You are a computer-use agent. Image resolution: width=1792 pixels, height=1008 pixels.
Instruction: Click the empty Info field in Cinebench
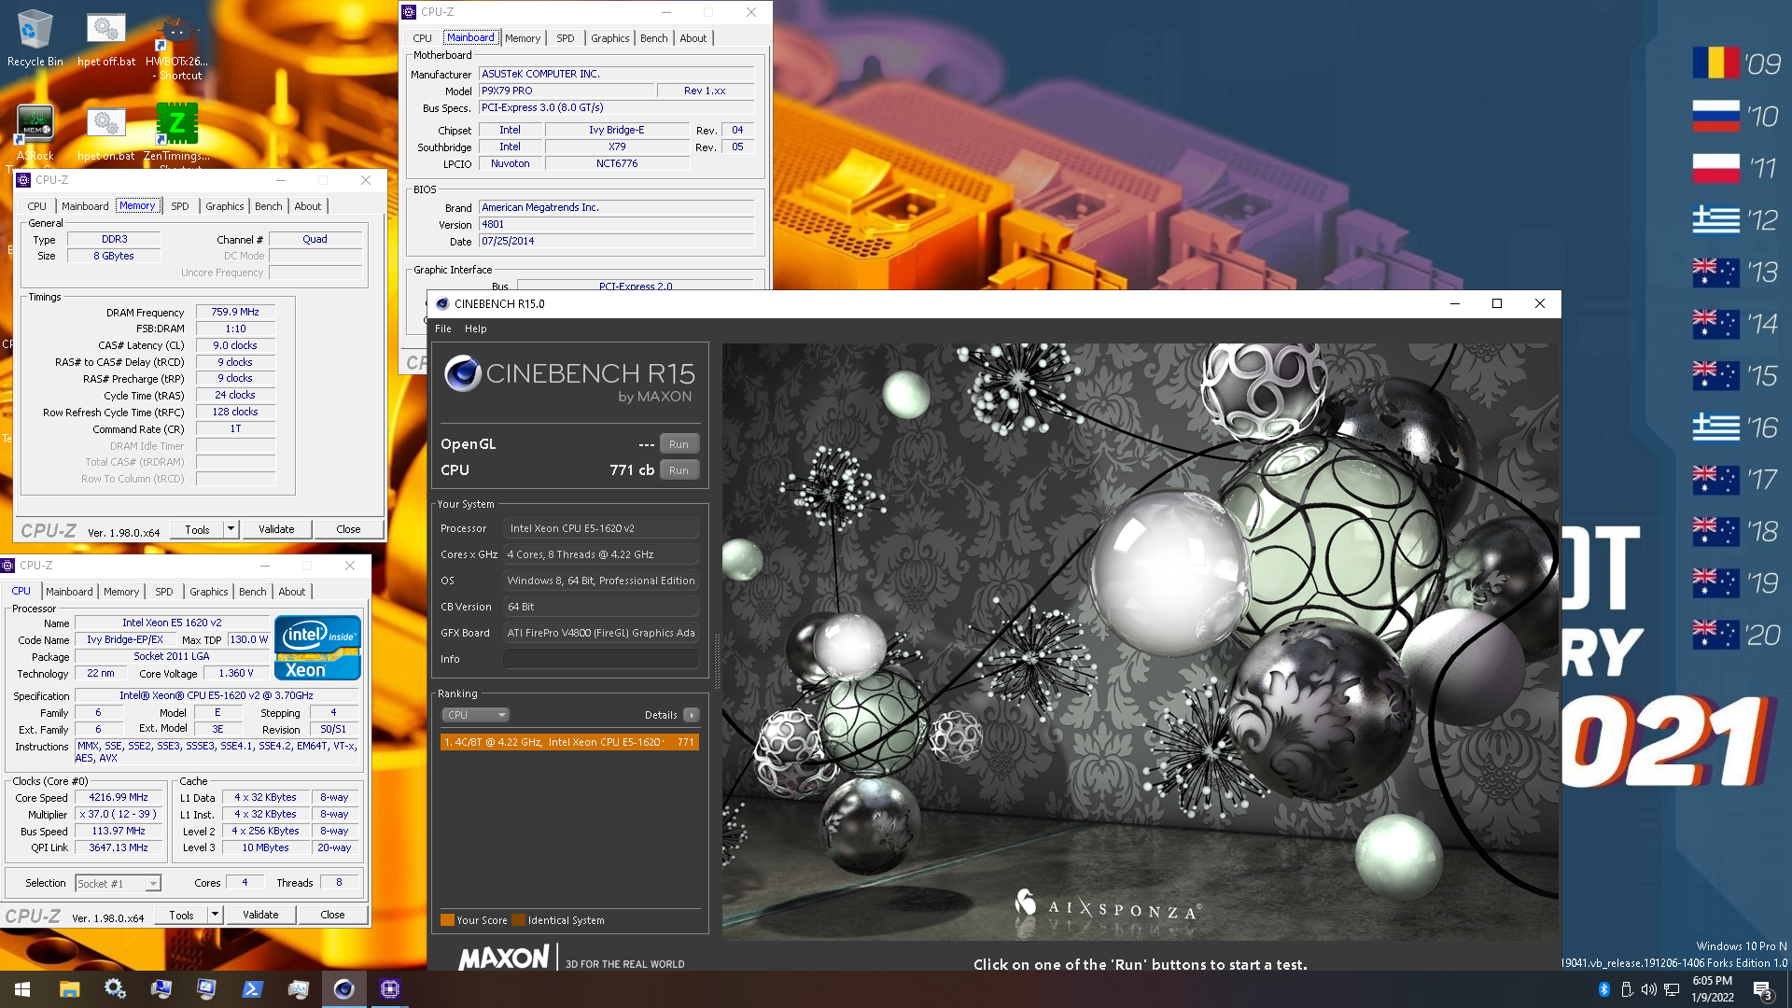click(600, 659)
